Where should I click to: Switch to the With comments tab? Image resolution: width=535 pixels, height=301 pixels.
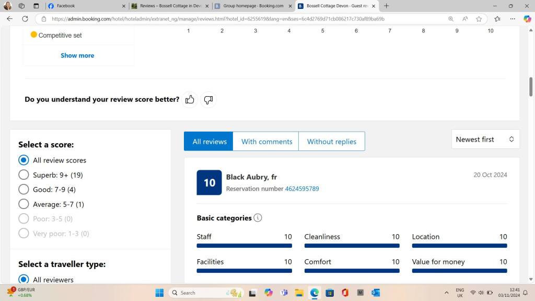pos(266,142)
